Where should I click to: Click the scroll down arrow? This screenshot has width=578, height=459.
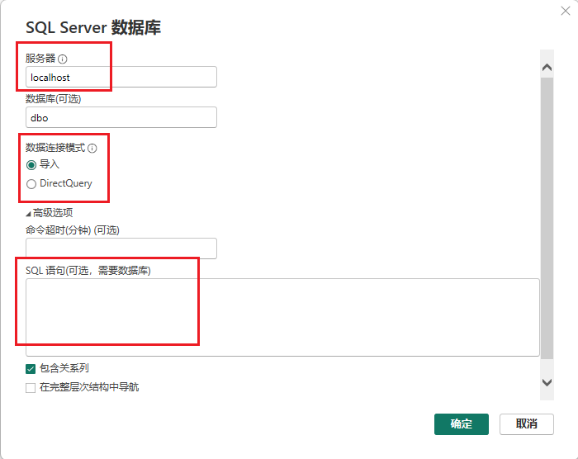[x=547, y=382]
